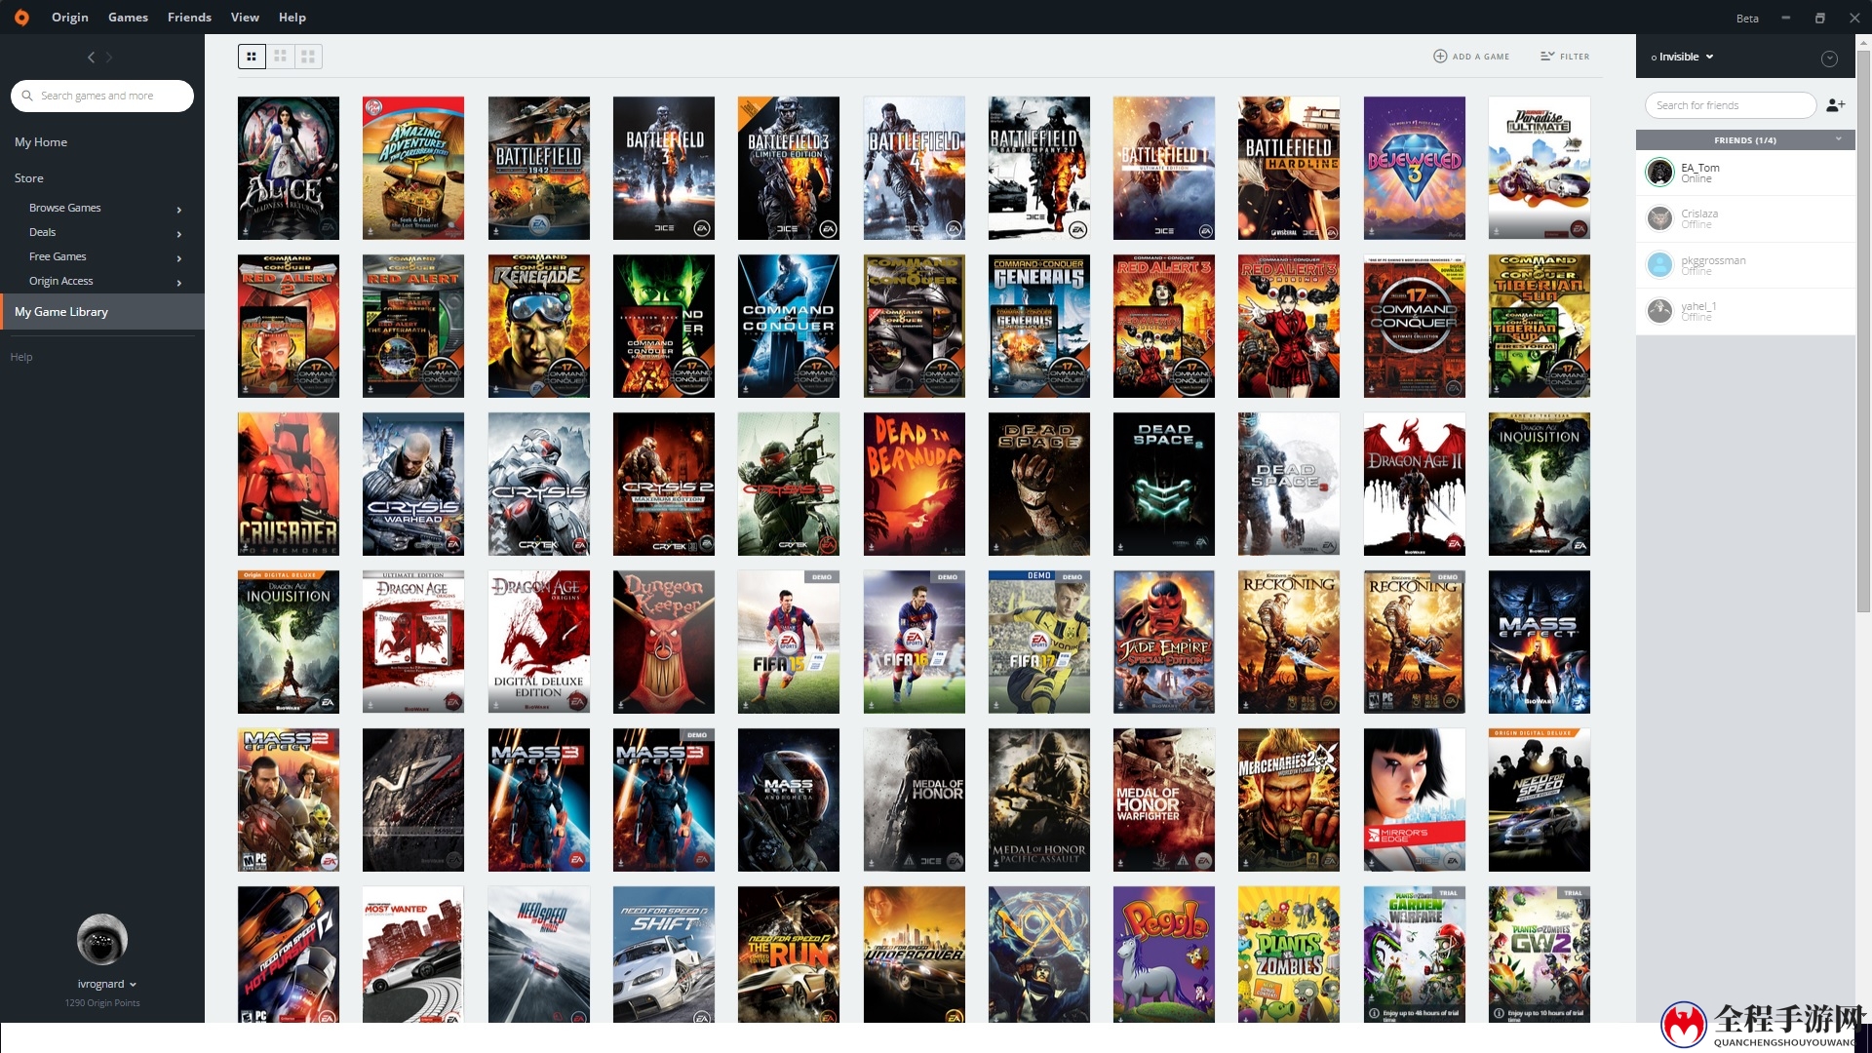Open Battlefield 4 game tile
This screenshot has width=1872, height=1053.
coord(915,168)
